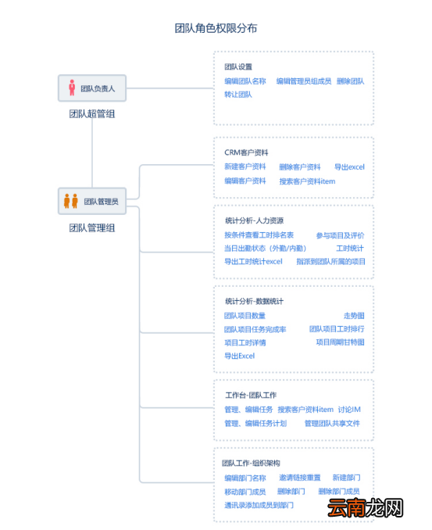Image resolution: width=432 pixels, height=530 pixels.
Task: Open the 编辑客户资料 link
Action: point(245,181)
